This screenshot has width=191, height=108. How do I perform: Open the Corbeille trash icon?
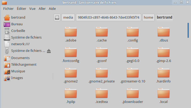[18, 31]
